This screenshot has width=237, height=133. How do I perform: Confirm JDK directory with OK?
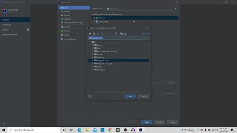130,96
